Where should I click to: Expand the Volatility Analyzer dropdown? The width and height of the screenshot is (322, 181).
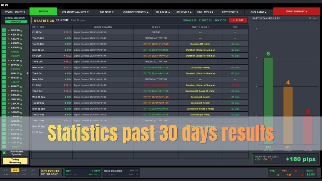[x=75, y=12]
